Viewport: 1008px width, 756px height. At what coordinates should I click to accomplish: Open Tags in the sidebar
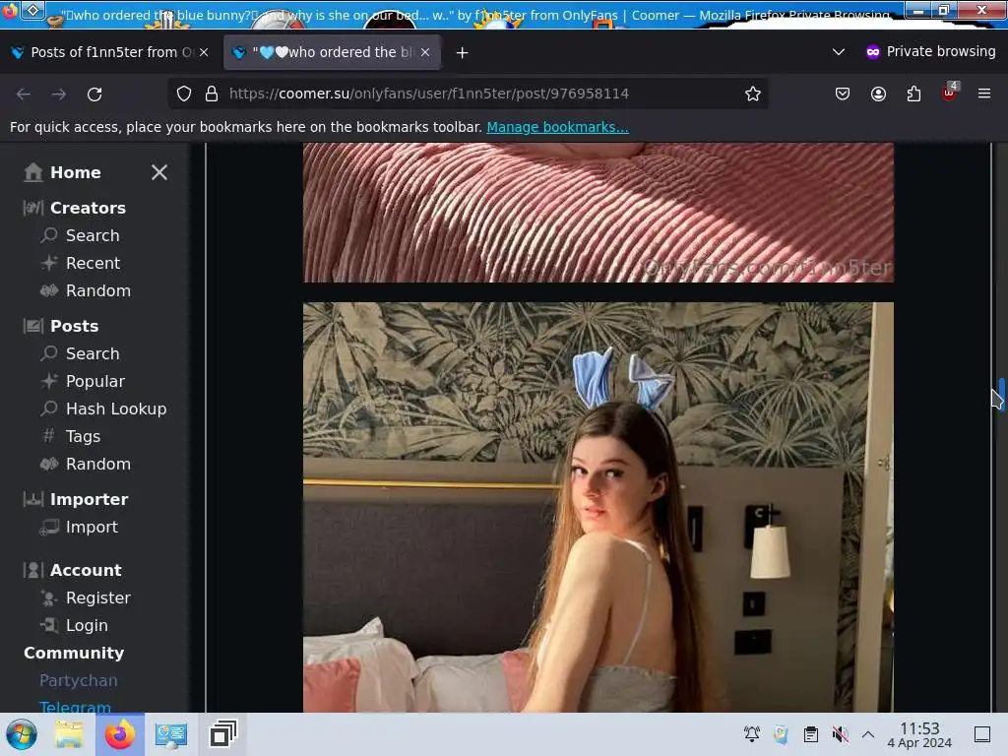click(83, 436)
